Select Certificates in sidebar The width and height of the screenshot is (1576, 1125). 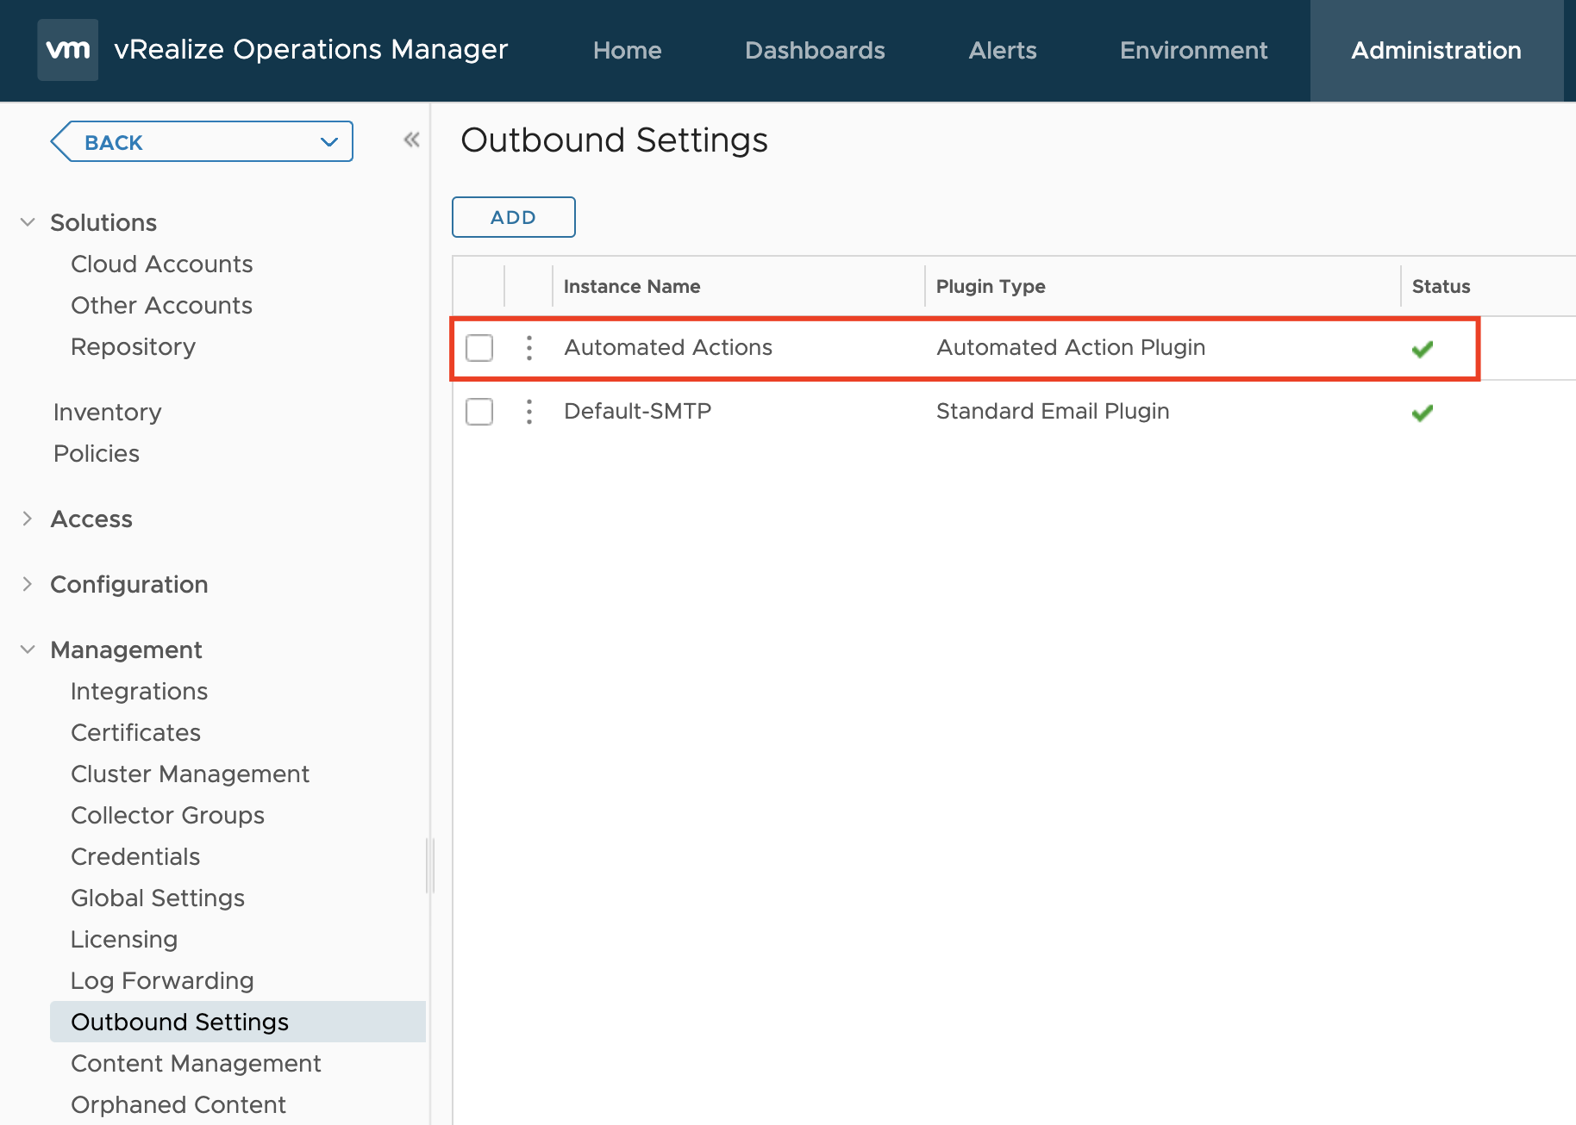point(136,732)
